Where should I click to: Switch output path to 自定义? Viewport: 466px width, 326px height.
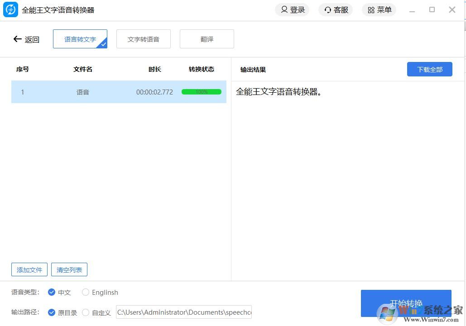click(86, 312)
